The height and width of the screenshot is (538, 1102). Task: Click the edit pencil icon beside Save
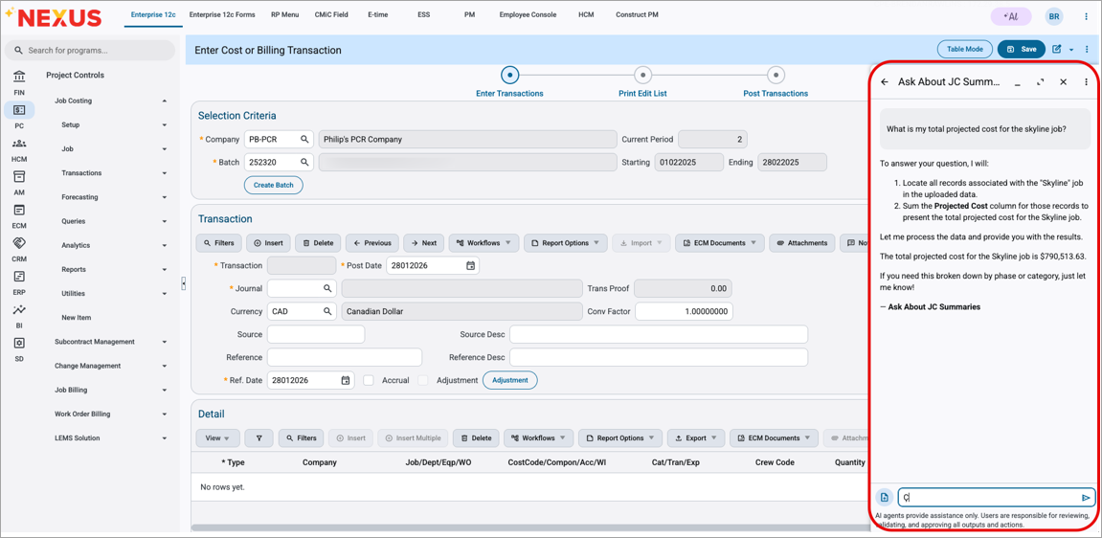click(1056, 49)
